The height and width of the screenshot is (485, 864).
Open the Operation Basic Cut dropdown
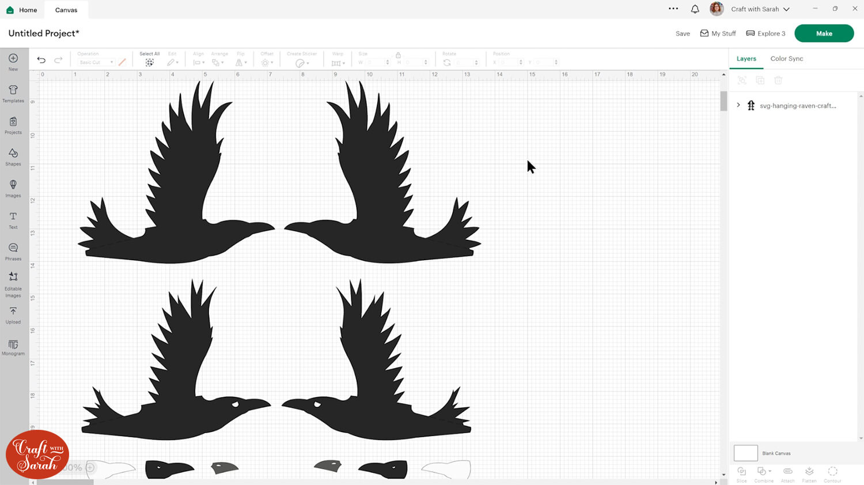pyautogui.click(x=96, y=62)
